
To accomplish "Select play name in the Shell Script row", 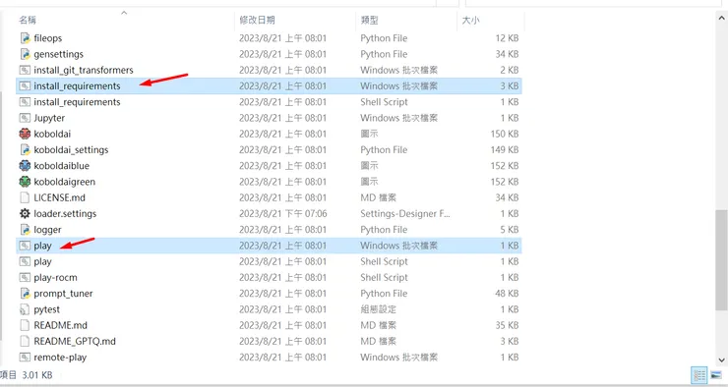I will pyautogui.click(x=42, y=261).
